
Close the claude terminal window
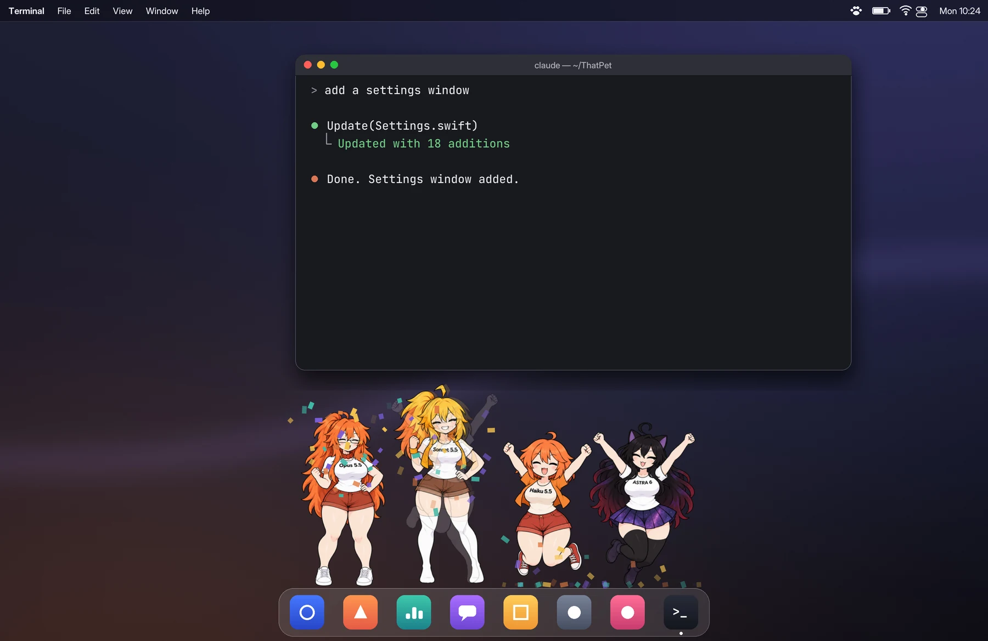[308, 65]
